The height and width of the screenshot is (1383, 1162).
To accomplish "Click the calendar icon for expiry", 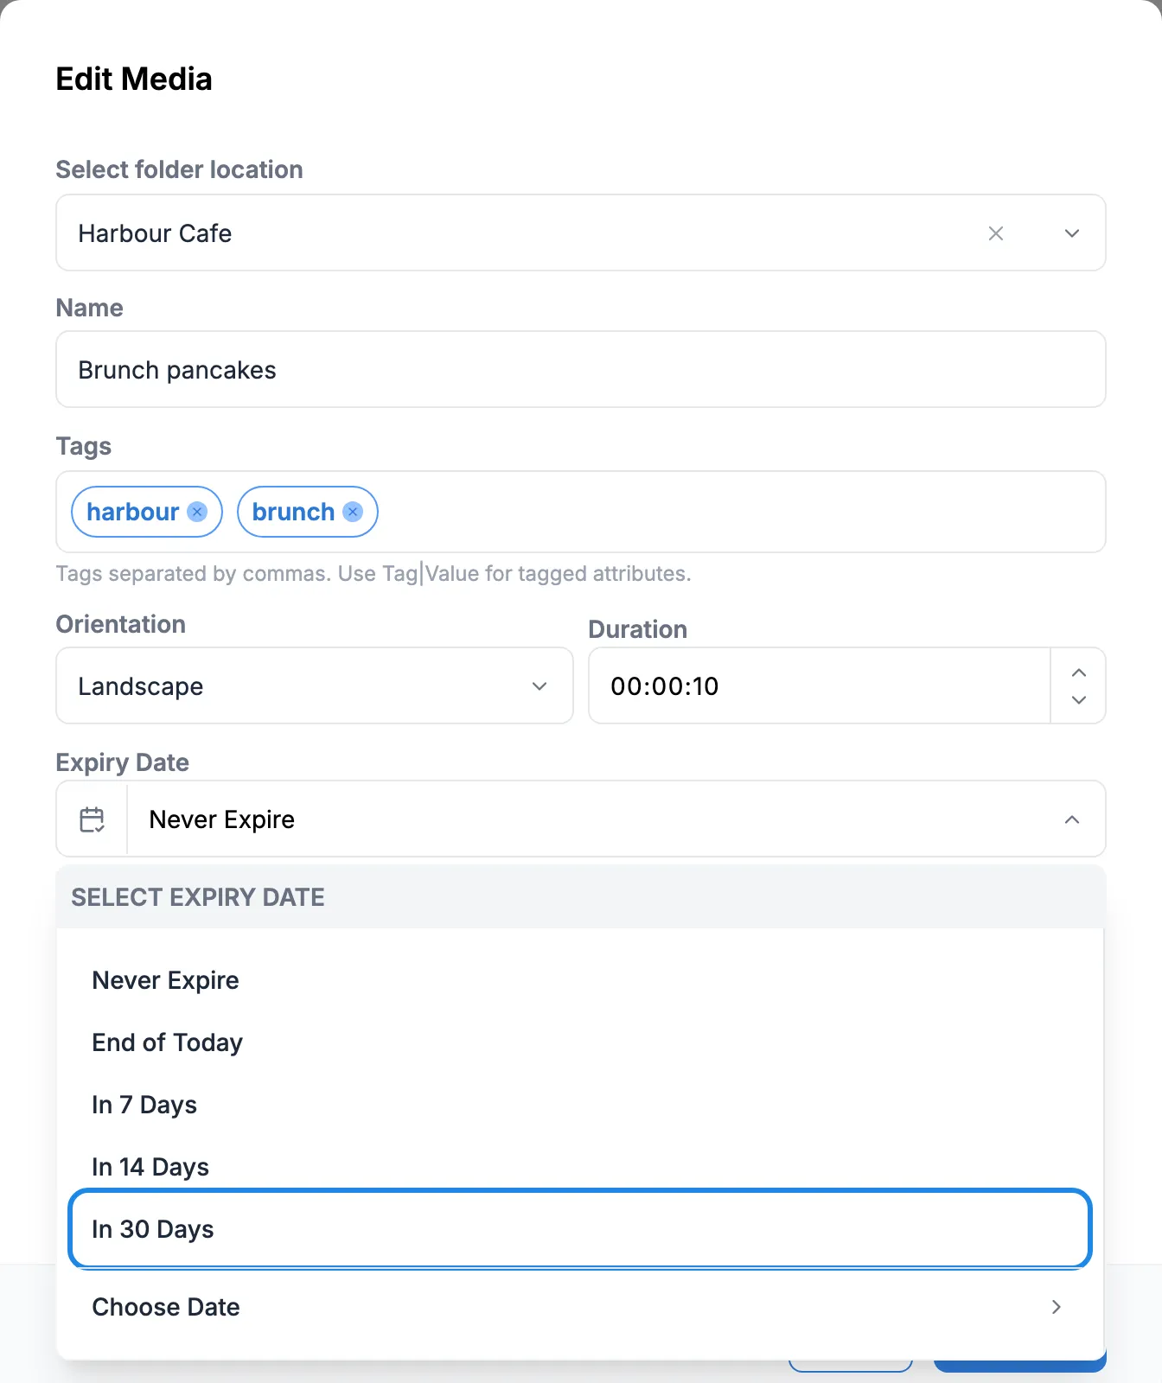I will pos(92,819).
